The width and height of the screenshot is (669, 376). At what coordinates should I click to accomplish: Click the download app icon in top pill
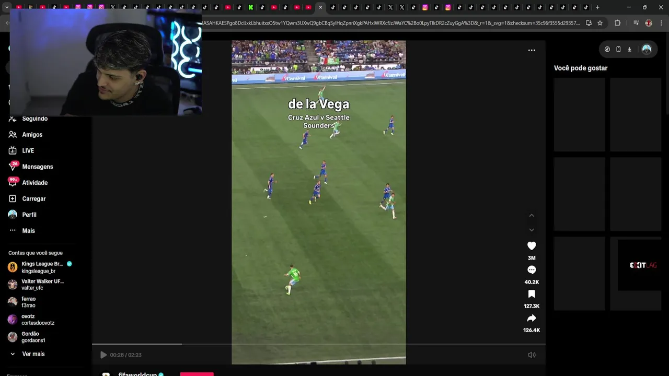click(629, 49)
